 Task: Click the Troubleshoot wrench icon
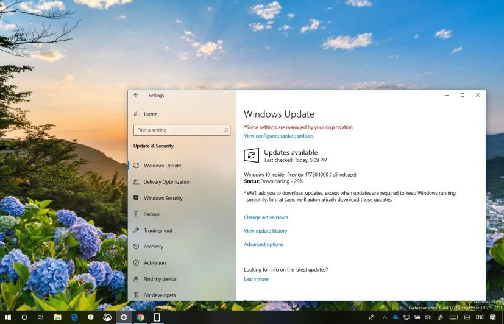(136, 230)
